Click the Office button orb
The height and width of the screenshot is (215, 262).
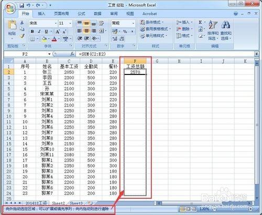click(10, 8)
